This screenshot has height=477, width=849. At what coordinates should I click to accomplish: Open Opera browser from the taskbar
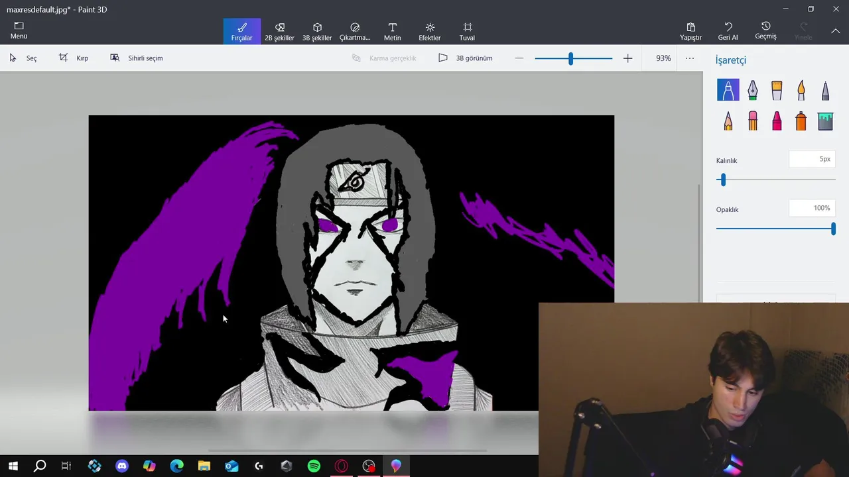point(341,466)
